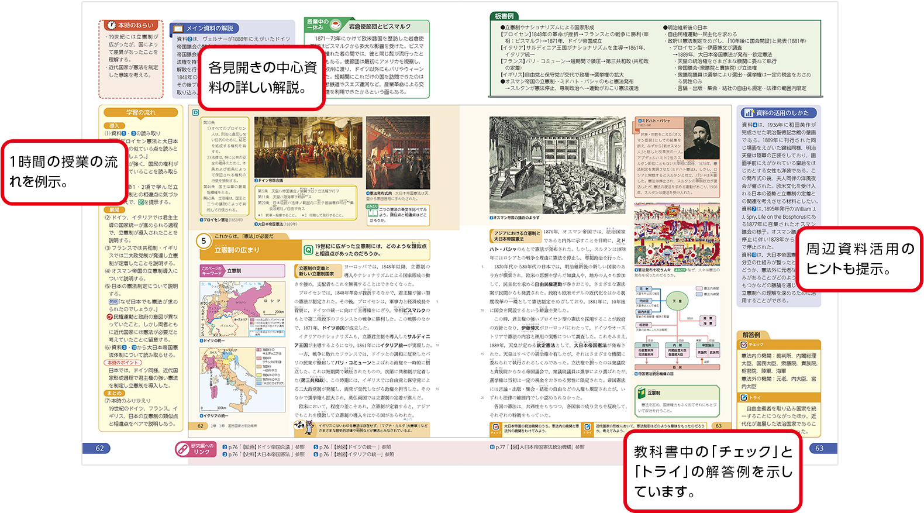Open the オスマン帝国の議会のようす engraving
This screenshot has height=513, width=924.
[x=557, y=165]
